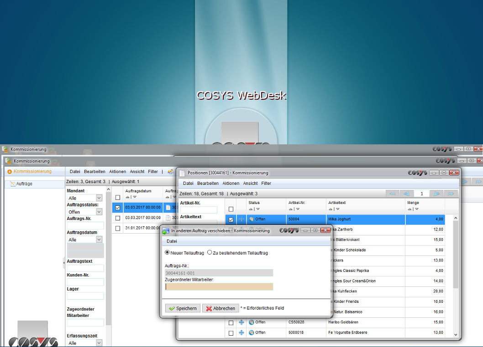Click the move icon in Haribo Goldbären row

[x=241, y=322]
